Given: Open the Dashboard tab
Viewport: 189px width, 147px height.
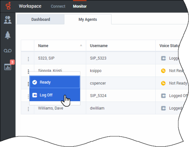Looking at the screenshot, I should tap(41, 19).
